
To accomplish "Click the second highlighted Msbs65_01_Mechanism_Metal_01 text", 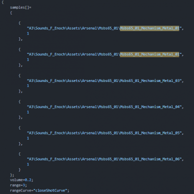I will click(x=149, y=54).
